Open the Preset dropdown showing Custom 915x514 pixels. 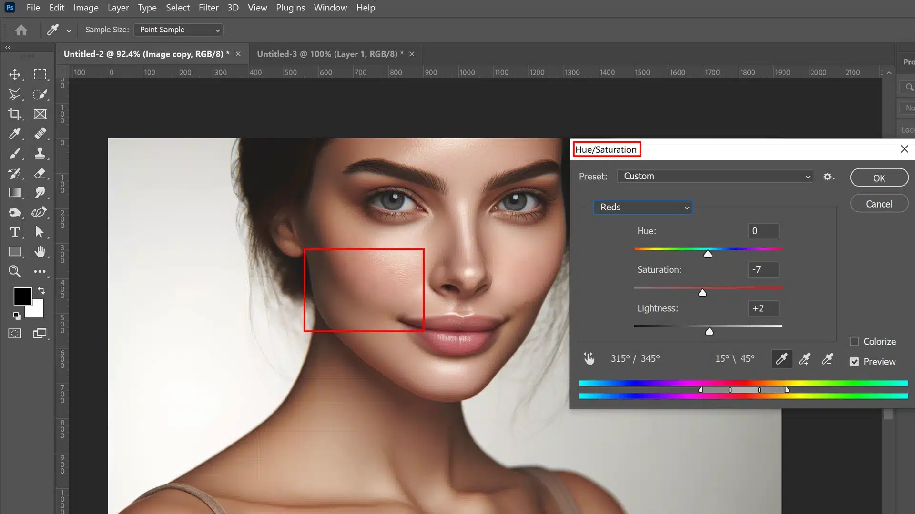pos(715,176)
